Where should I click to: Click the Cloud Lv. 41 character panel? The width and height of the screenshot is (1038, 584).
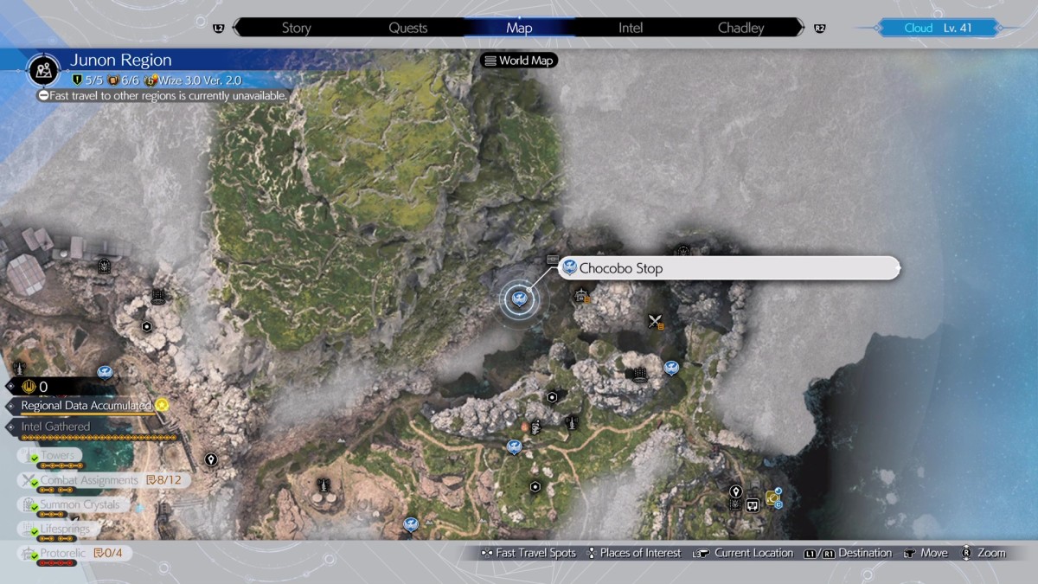pos(939,28)
